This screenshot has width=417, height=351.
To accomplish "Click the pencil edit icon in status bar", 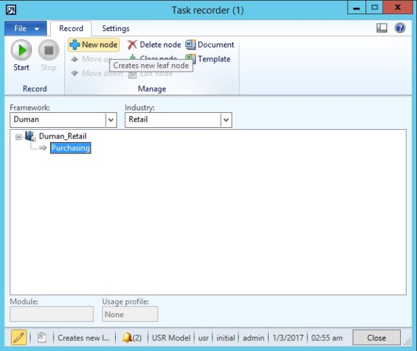I will coord(19,337).
